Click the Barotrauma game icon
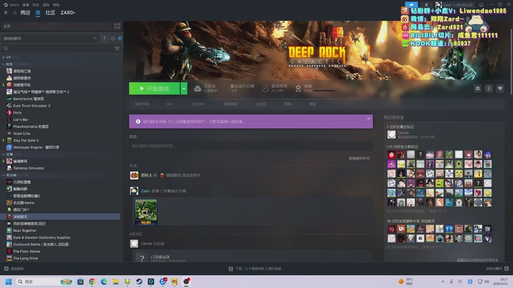Image resolution: width=513 pixels, height=288 pixels. click(x=9, y=99)
